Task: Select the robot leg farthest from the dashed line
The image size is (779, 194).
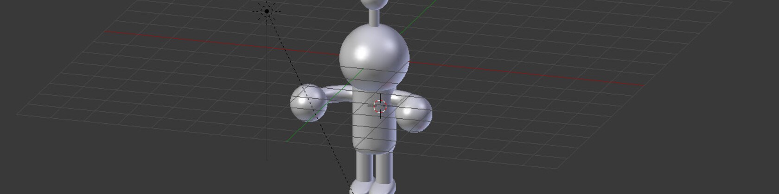Action: click(383, 168)
